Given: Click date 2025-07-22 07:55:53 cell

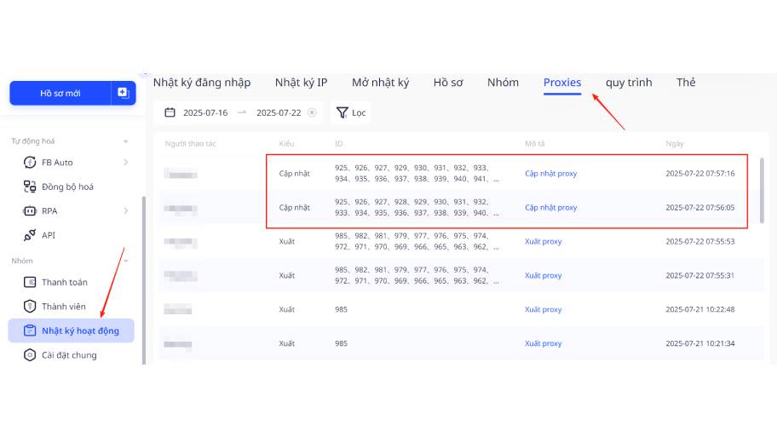Looking at the screenshot, I should coord(700,241).
